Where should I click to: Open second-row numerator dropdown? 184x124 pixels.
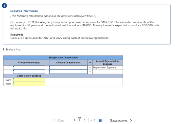(29, 72)
